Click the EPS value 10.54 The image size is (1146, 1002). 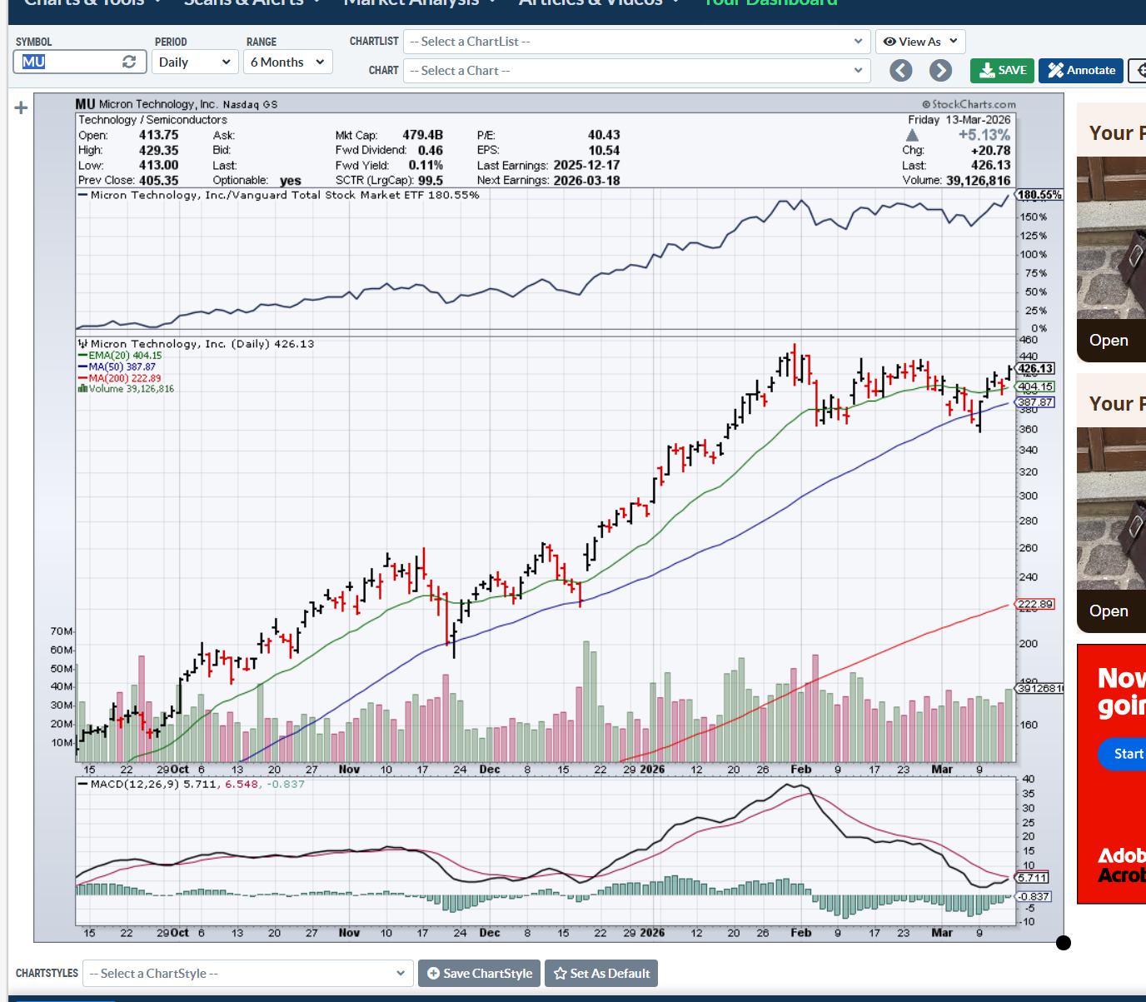tap(604, 150)
